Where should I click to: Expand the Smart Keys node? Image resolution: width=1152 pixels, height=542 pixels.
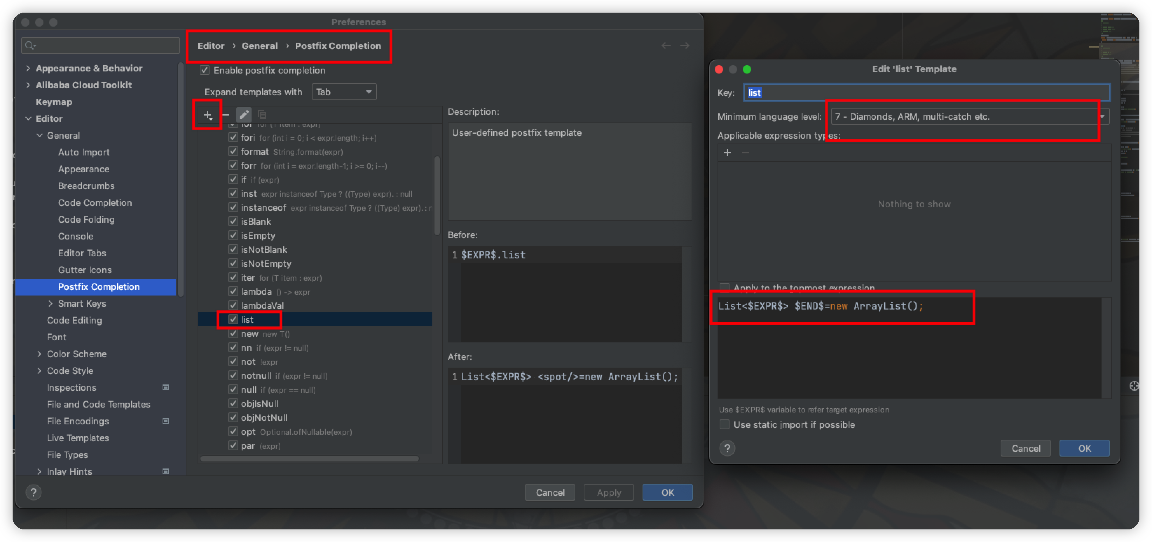(x=50, y=304)
